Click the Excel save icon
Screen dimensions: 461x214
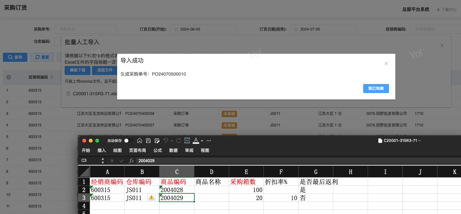(x=148, y=141)
